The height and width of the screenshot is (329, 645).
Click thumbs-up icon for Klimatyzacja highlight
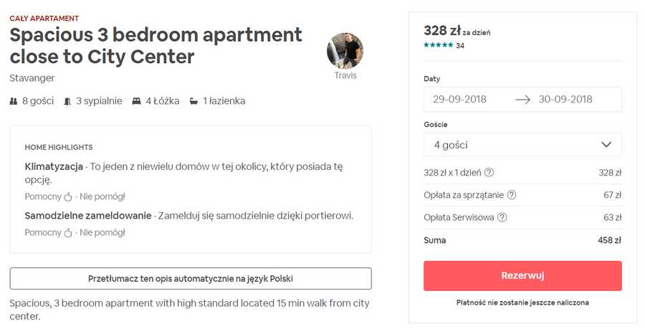(69, 196)
